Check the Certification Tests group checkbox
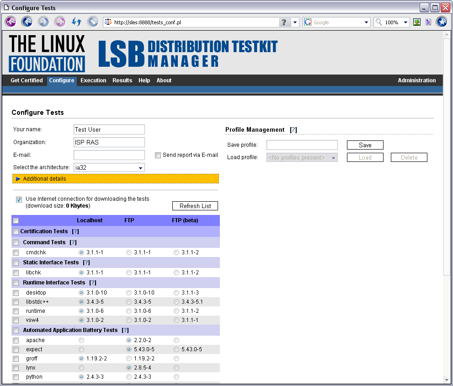The width and height of the screenshot is (453, 386). [16, 231]
